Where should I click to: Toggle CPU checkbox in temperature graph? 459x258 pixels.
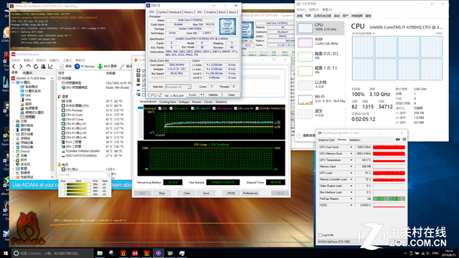click(160, 108)
